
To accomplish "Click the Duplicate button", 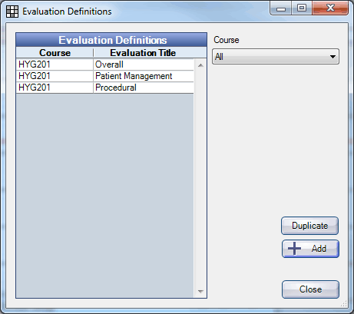I will pyautogui.click(x=309, y=226).
